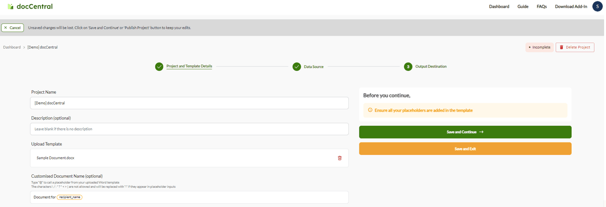Click the placeholder warning info icon
Screen dimensions: 606x207
coord(370,110)
